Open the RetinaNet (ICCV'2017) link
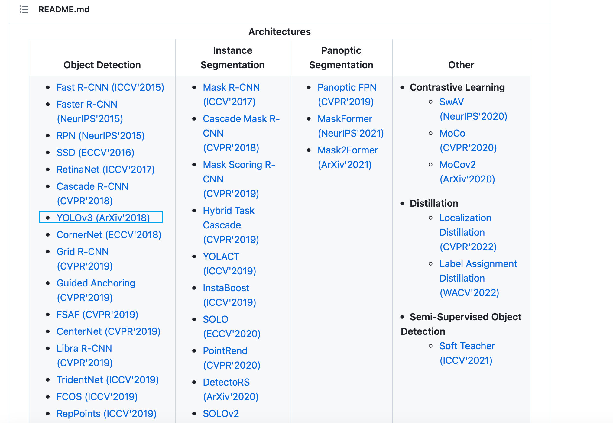Viewport: 613px width, 423px height. [x=105, y=170]
